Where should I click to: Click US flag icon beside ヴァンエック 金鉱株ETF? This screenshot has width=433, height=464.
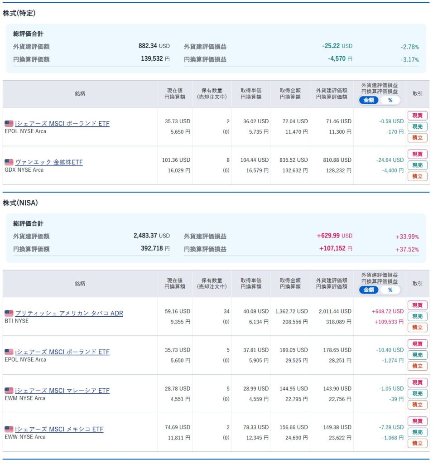(x=9, y=162)
